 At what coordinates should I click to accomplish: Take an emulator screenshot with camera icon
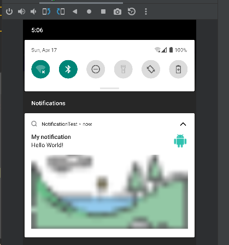(118, 11)
